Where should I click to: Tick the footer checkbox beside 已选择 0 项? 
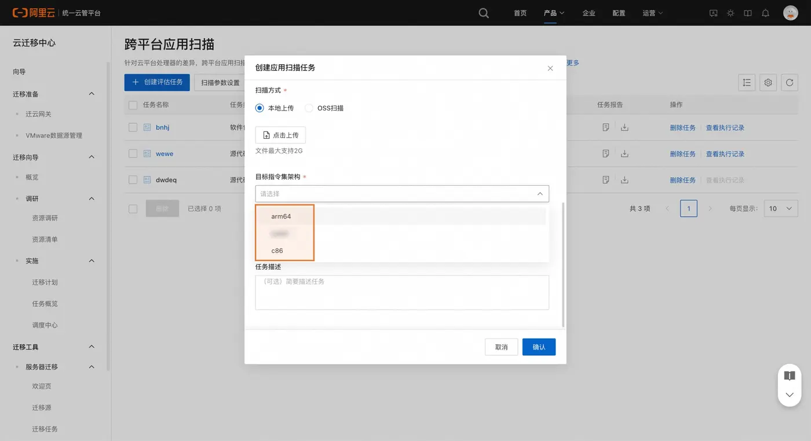[133, 208]
